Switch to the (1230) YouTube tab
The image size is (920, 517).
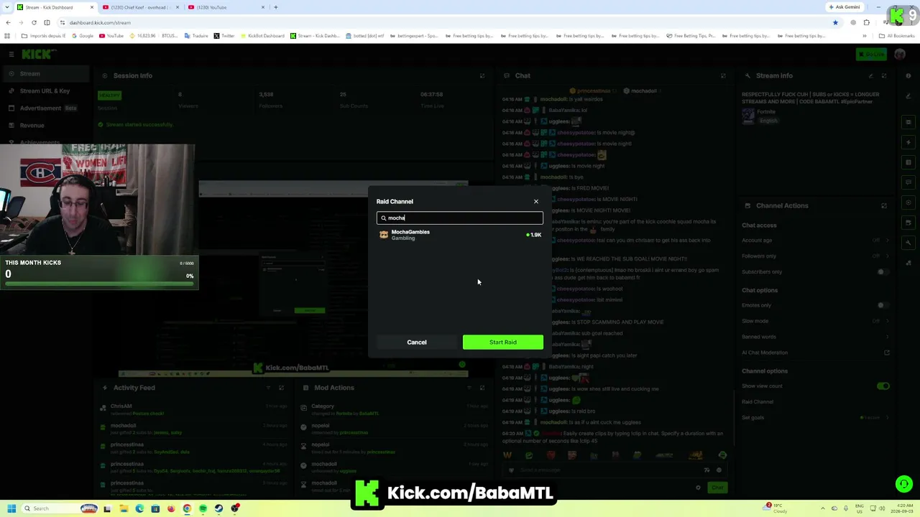[x=225, y=7]
